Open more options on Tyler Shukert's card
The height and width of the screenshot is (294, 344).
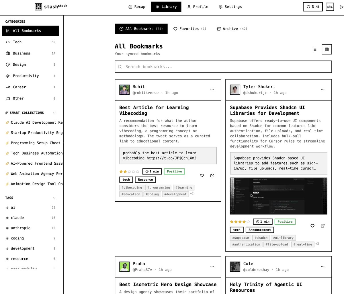[323, 90]
